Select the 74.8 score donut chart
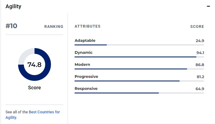This screenshot has width=215, height=124. pyautogui.click(x=35, y=64)
